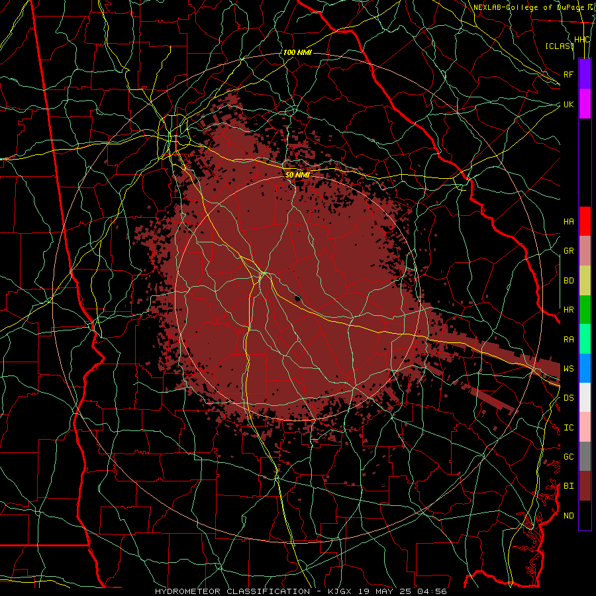Viewport: 596px width, 596px height.
Task: Click the GR legend label
Action: tap(568, 251)
